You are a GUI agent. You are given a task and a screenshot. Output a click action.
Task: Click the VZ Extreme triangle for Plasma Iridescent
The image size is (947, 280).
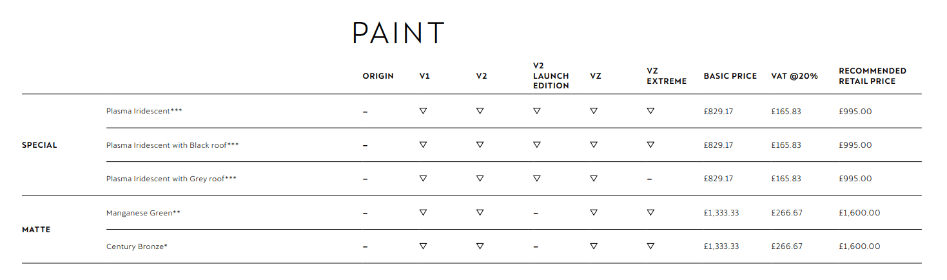(x=650, y=111)
